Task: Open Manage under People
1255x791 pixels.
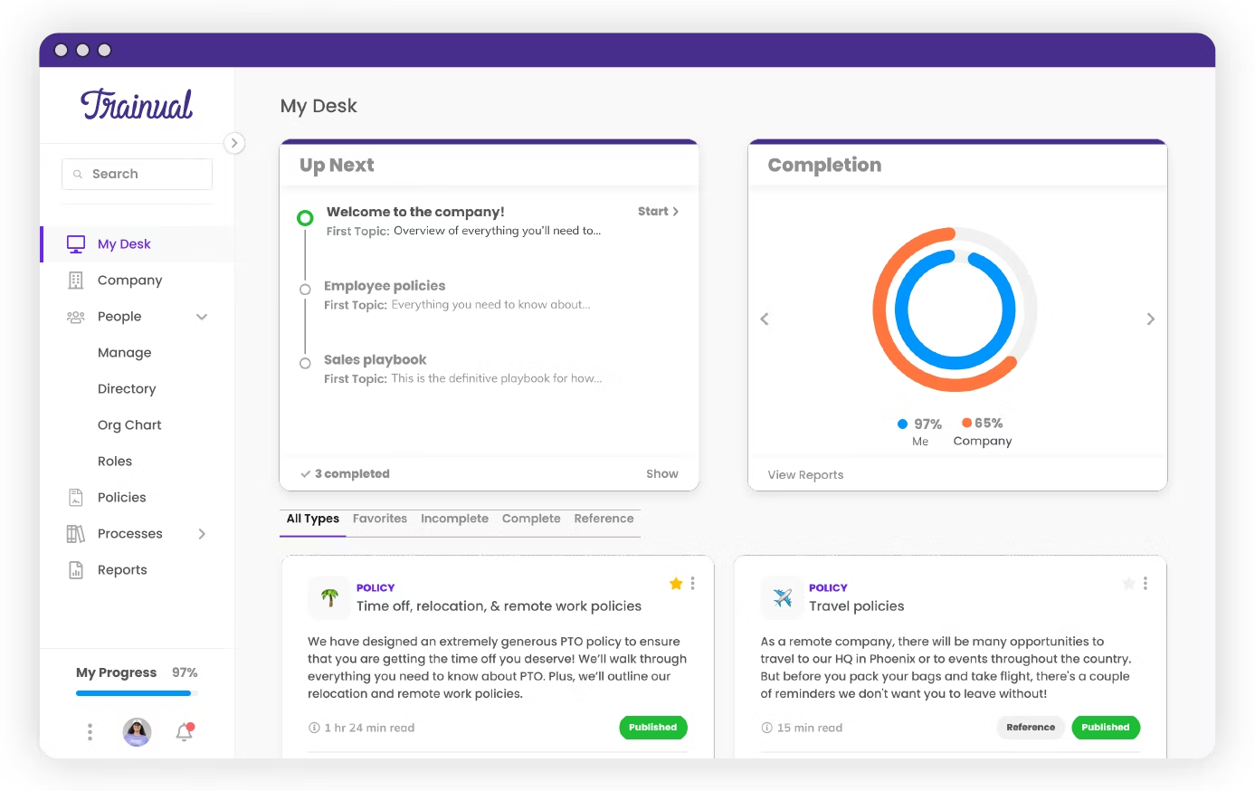Action: point(125,353)
